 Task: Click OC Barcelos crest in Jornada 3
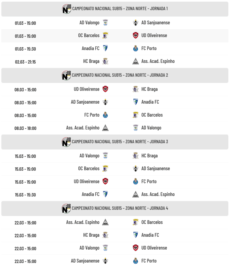pyautogui.click(x=105, y=169)
